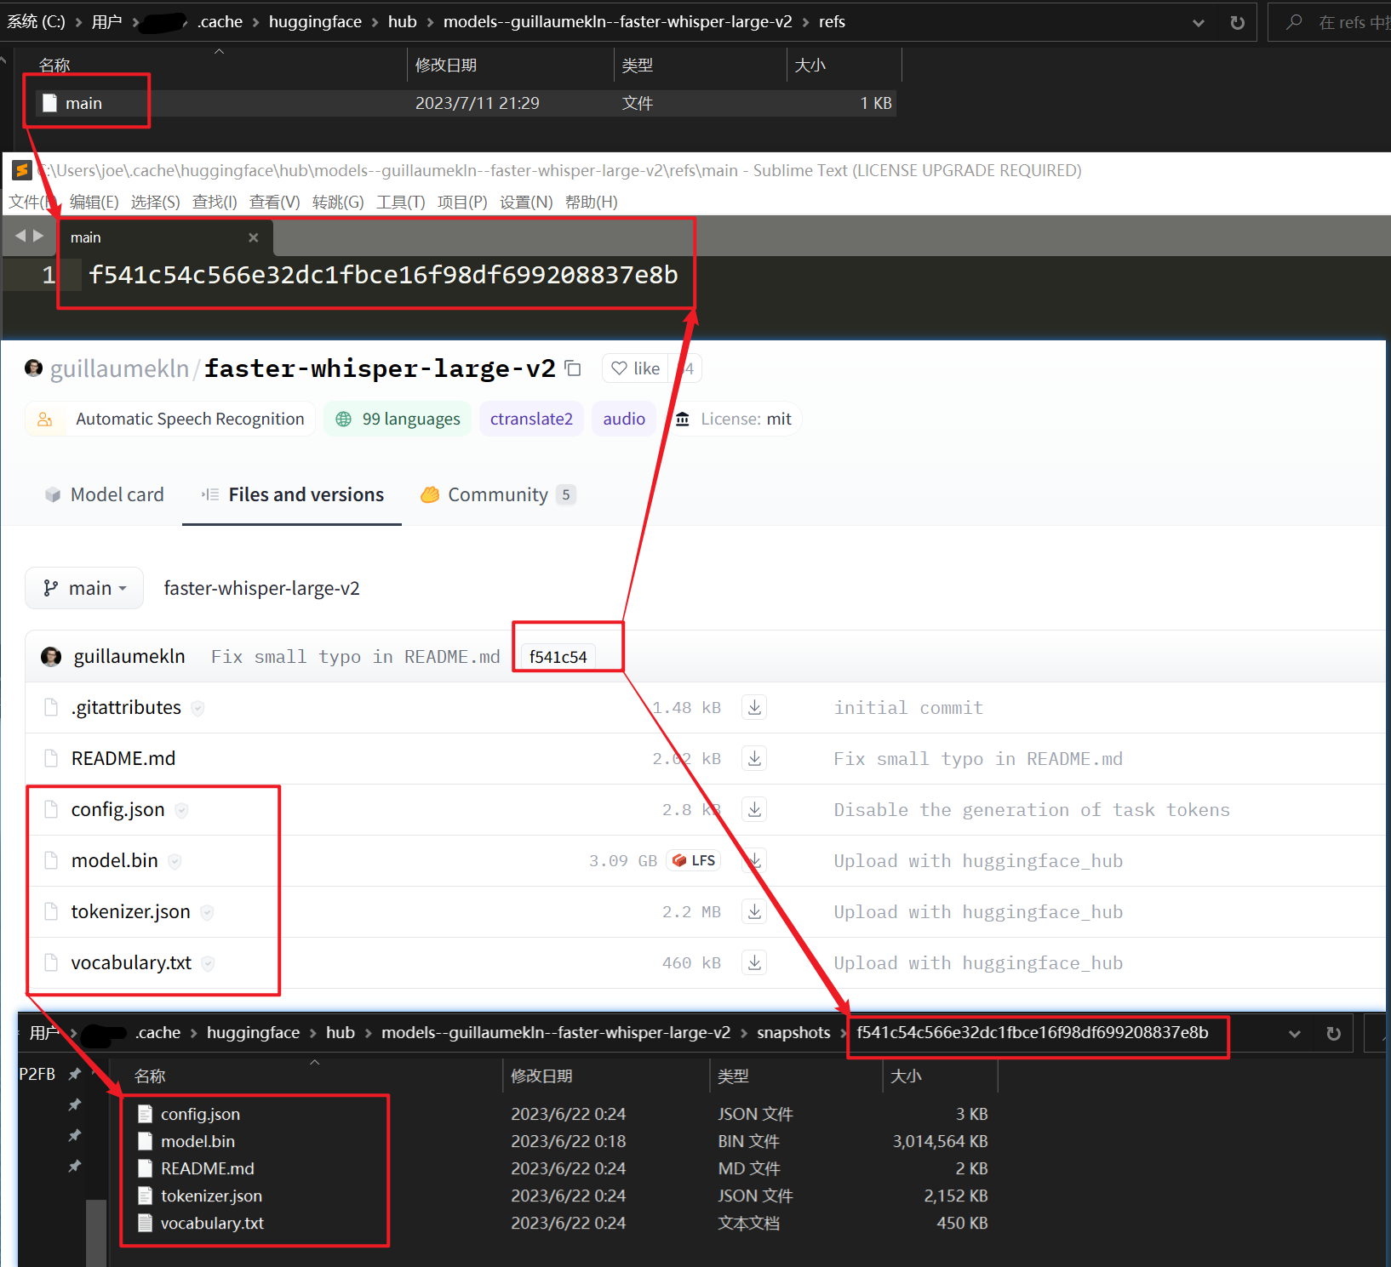Open the f541c54 commit link
Image resolution: width=1391 pixels, height=1267 pixels.
click(558, 656)
